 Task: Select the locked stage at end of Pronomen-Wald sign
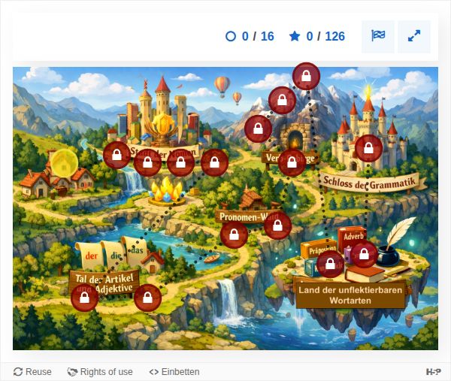coord(277,225)
